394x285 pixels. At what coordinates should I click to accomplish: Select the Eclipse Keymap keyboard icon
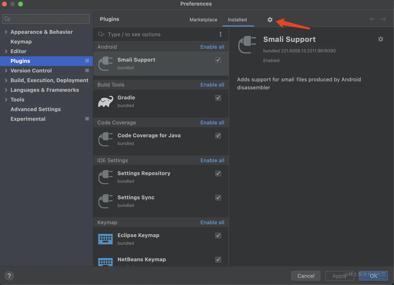coord(105,239)
